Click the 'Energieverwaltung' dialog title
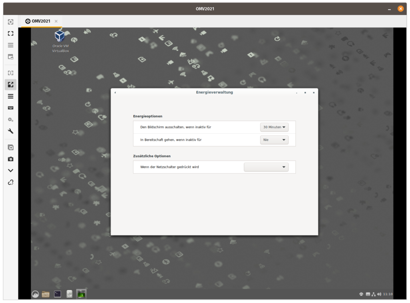 click(215, 92)
